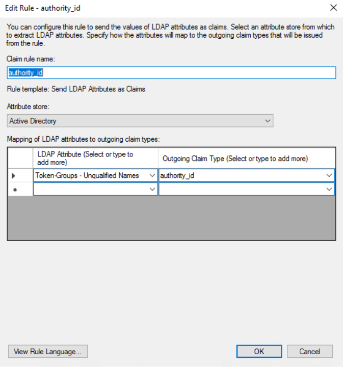This screenshot has height=367, width=343.
Task: Select the Active Directory attribute store text
Action: [33, 121]
